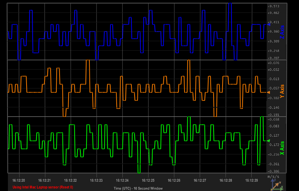The width and height of the screenshot is (299, 191).
Task: Click the +9.360 Z scale value
Action: pyautogui.click(x=274, y=31)
